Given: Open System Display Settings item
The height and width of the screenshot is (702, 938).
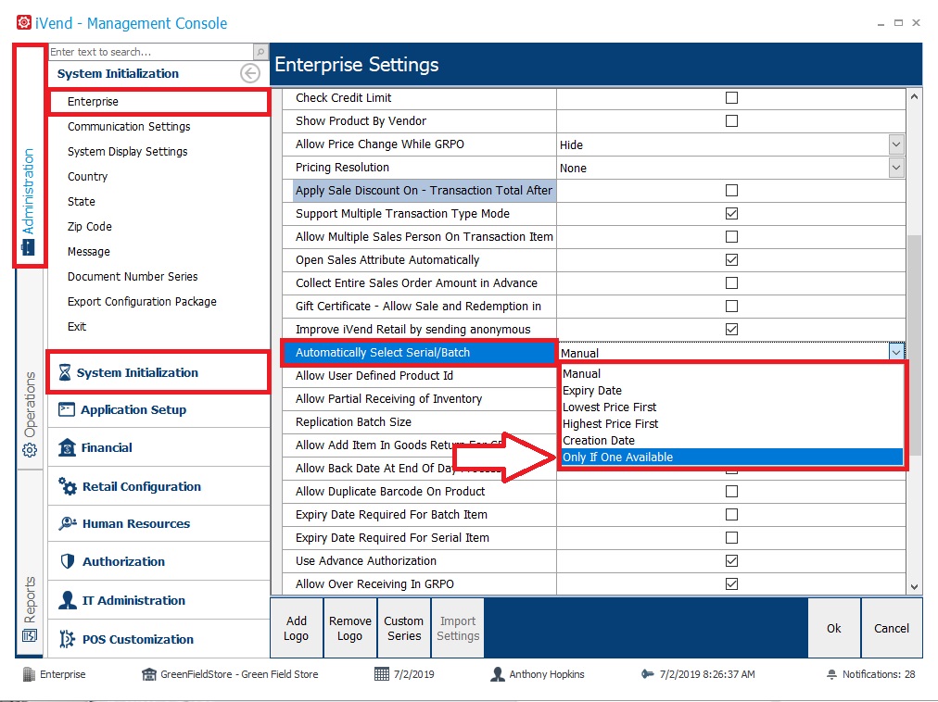Looking at the screenshot, I should [127, 152].
